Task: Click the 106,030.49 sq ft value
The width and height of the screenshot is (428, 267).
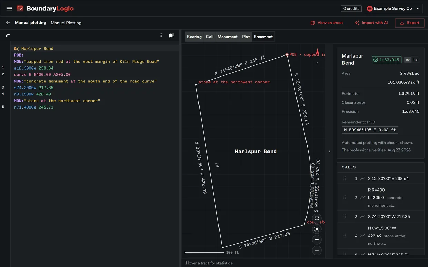Action: point(403,82)
